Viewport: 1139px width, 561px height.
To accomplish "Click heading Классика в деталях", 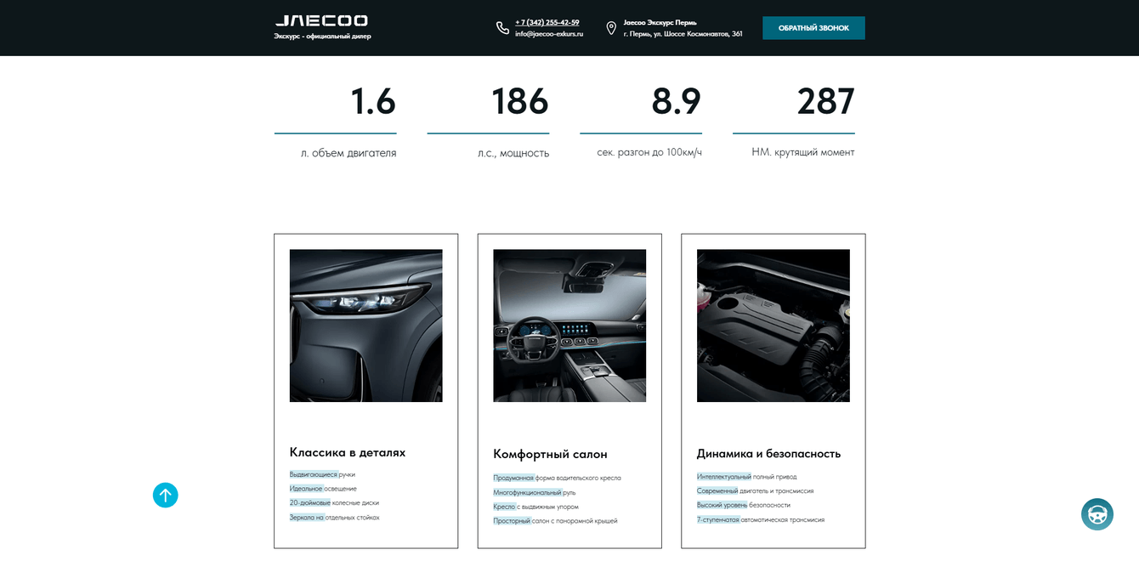I will pos(348,452).
